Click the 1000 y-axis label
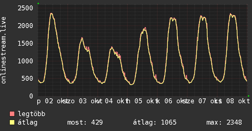Image resolution: width=252 pixels, height=131 pixels. [25, 61]
